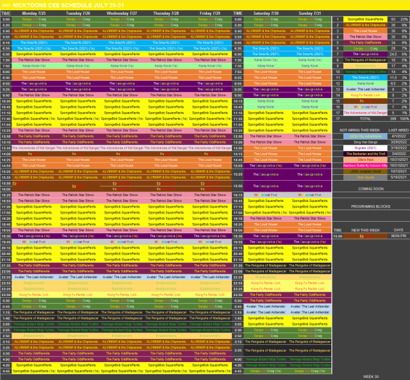Click the '13:35' weekday time cell
This screenshot has width=410, height=380.
(x=6, y=148)
